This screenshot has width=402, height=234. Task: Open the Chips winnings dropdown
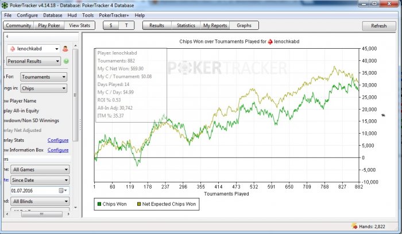pos(44,88)
